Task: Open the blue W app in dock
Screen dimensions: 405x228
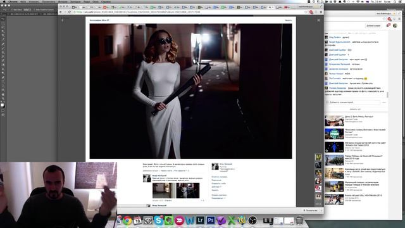Action: [x=190, y=220]
